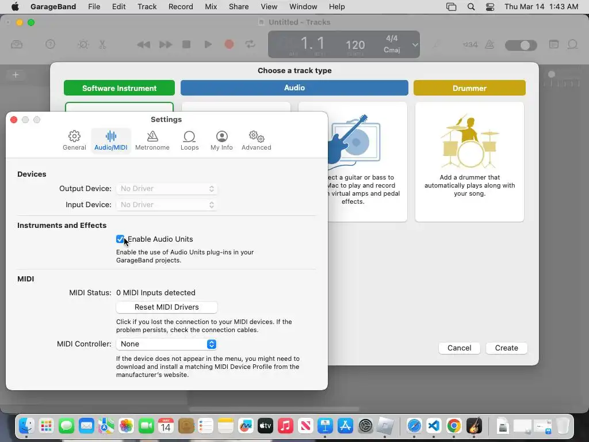Open Music app from the Dock
The width and height of the screenshot is (589, 442).
[285, 426]
